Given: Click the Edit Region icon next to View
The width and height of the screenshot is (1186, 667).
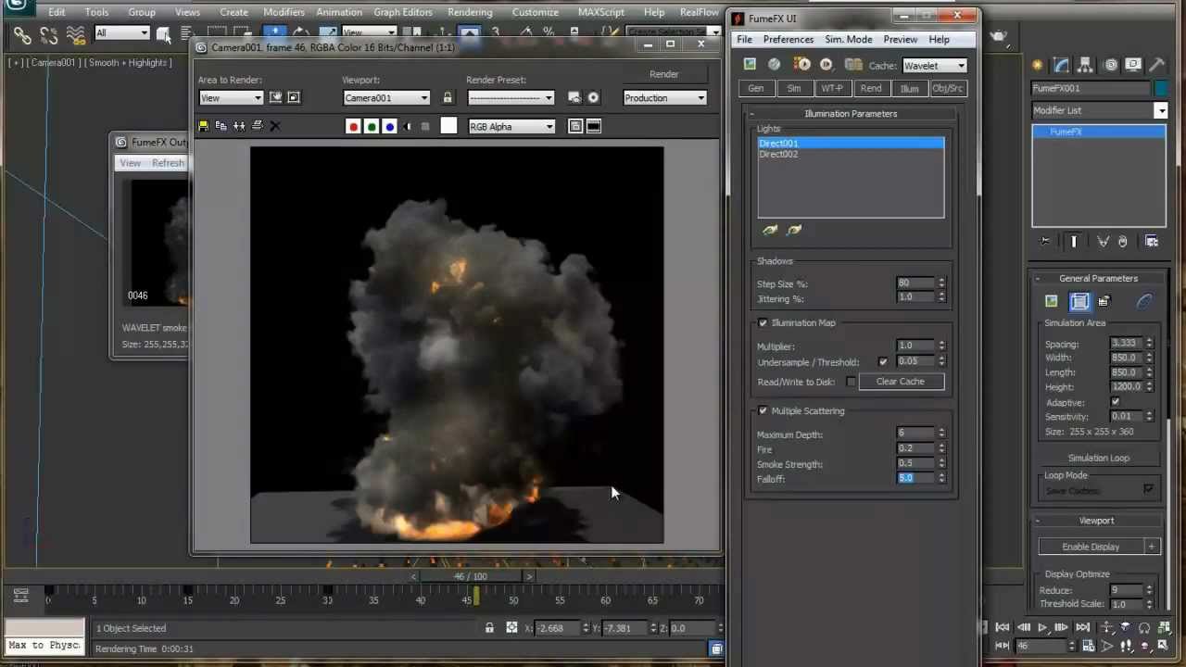Looking at the screenshot, I should point(275,97).
